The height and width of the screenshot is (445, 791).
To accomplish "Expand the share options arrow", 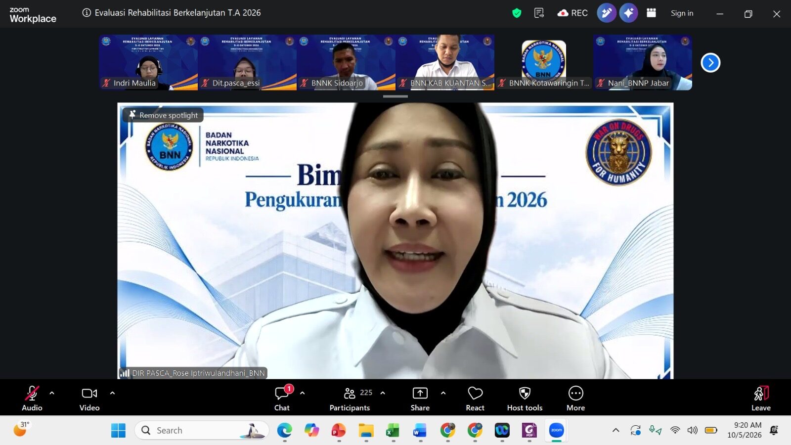I will pos(443,393).
